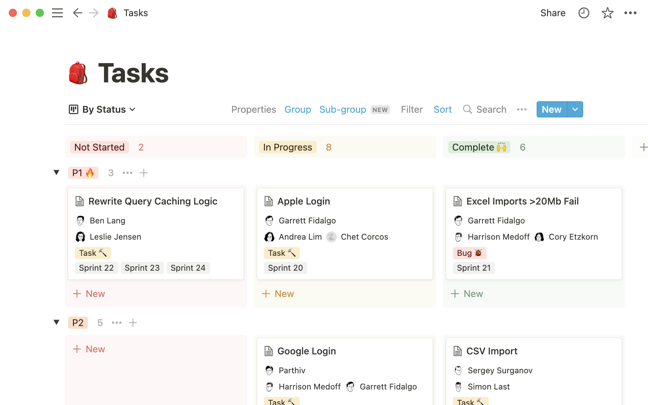Click the back navigation arrow

(77, 13)
